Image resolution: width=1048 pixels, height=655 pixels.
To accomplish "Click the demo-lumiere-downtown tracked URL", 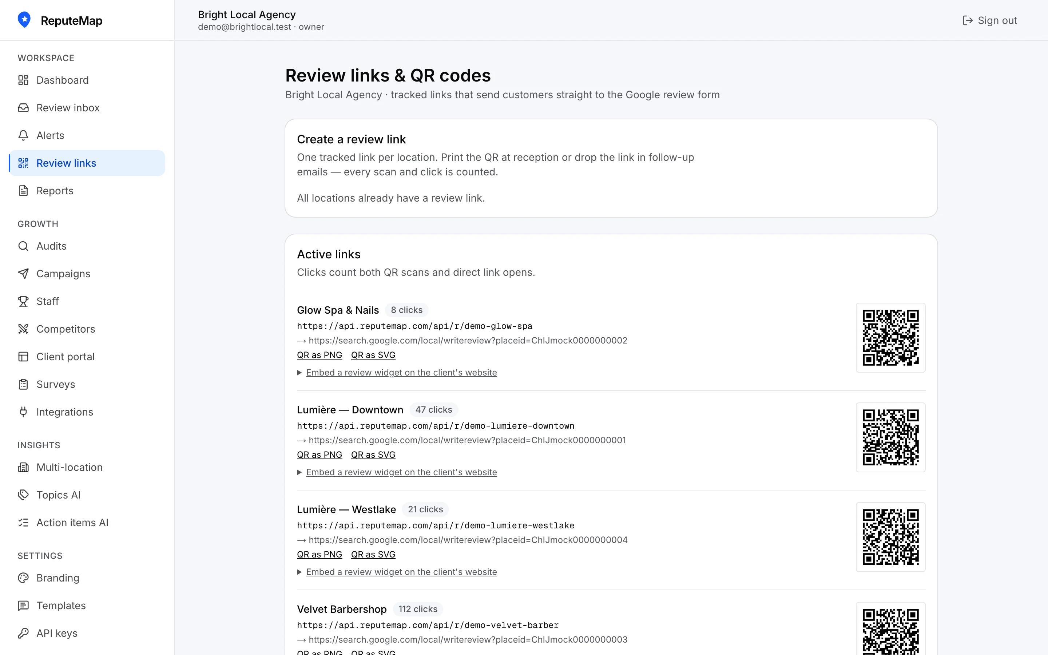I will [436, 426].
